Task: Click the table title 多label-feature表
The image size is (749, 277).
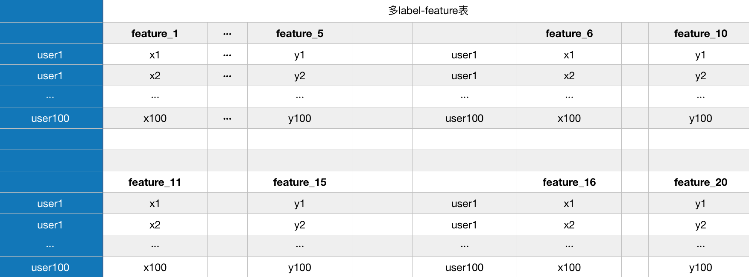Action: point(428,11)
